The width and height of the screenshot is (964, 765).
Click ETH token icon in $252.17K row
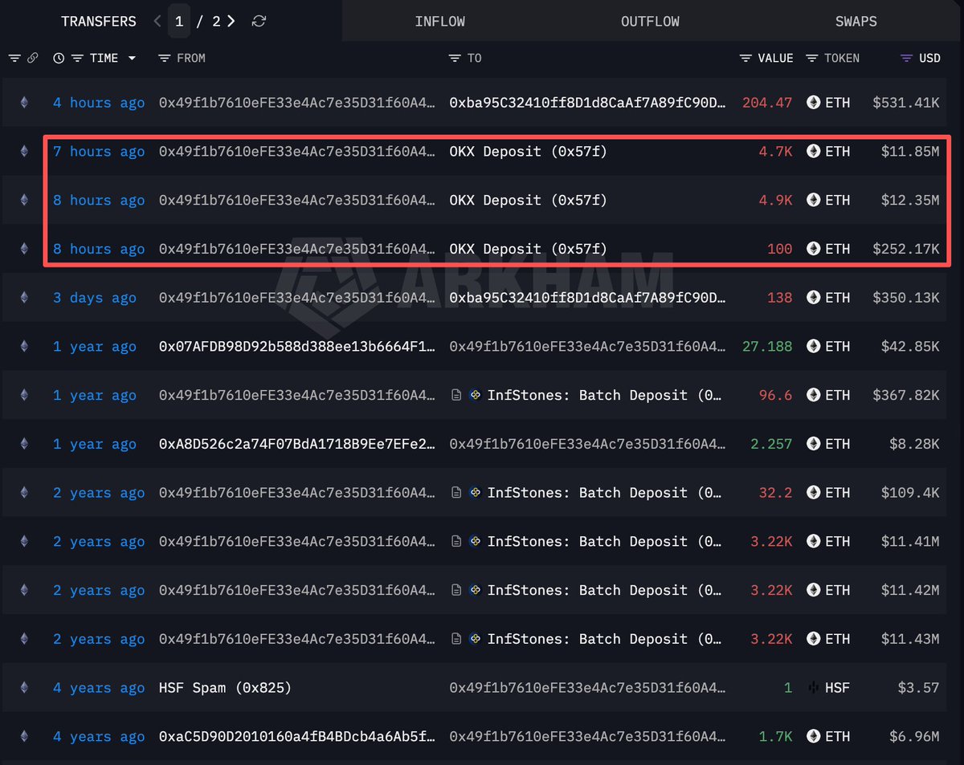coord(813,249)
